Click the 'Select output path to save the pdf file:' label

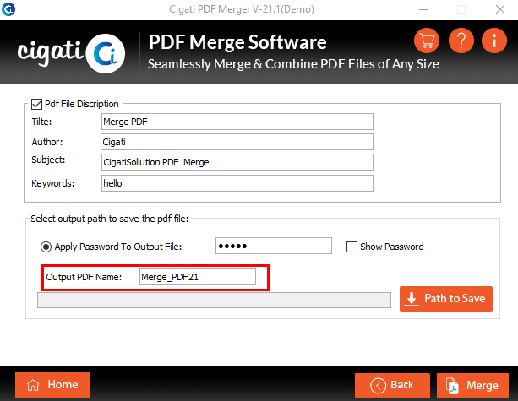click(109, 219)
